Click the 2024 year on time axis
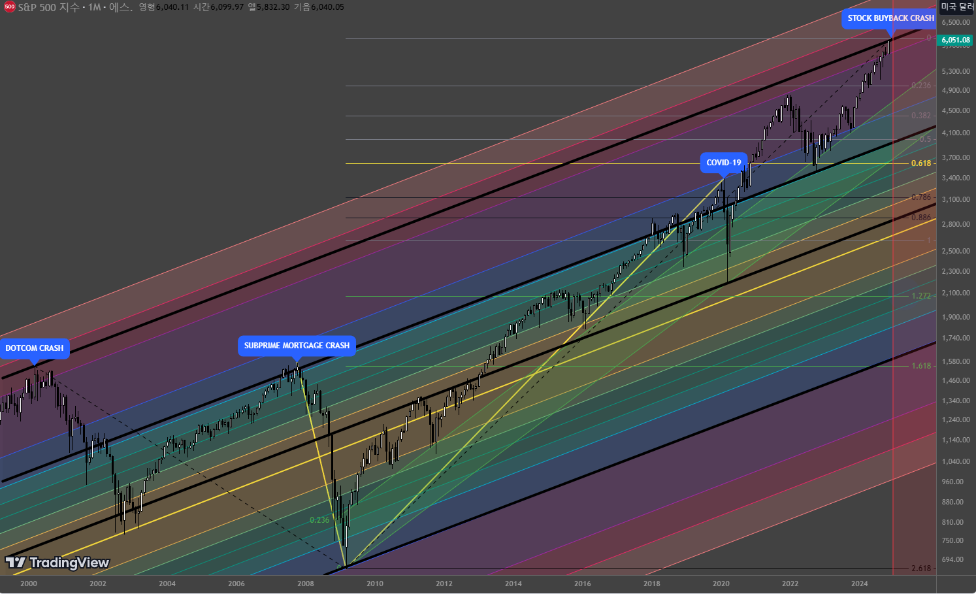Screen dimensions: 976x594 860,584
